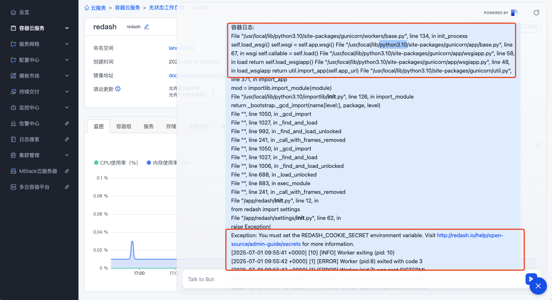The width and height of the screenshot is (552, 300).
Task: Click the chat panel refresh icon
Action: pos(536,13)
